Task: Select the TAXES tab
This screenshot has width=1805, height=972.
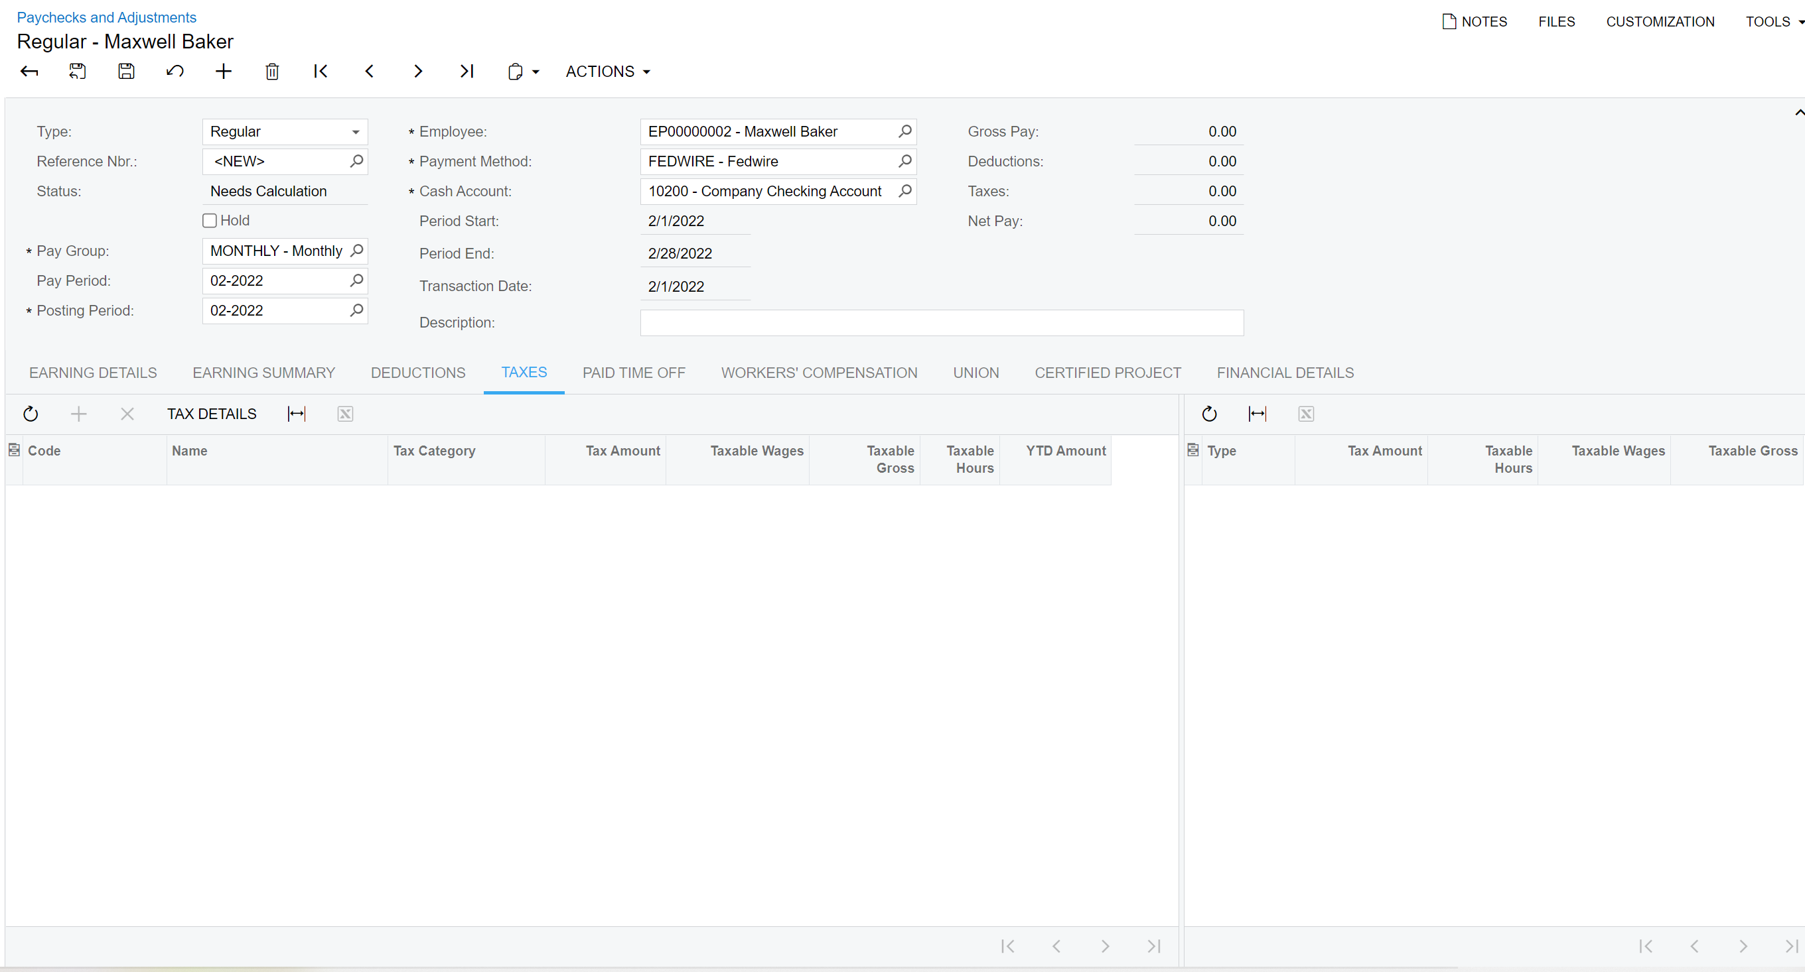Action: (524, 373)
